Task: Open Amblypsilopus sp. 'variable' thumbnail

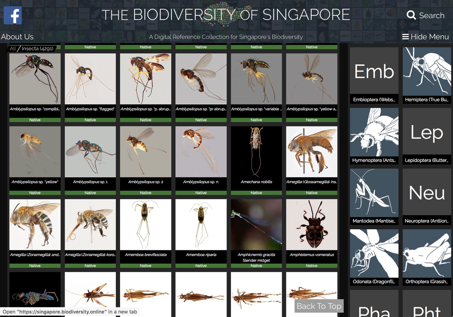Action: tap(256, 78)
